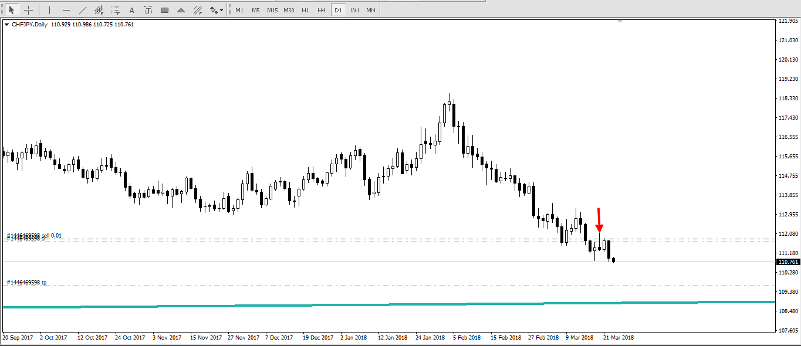Select the cursor arrow tool
This screenshot has width=801, height=346.
pos(12,10)
